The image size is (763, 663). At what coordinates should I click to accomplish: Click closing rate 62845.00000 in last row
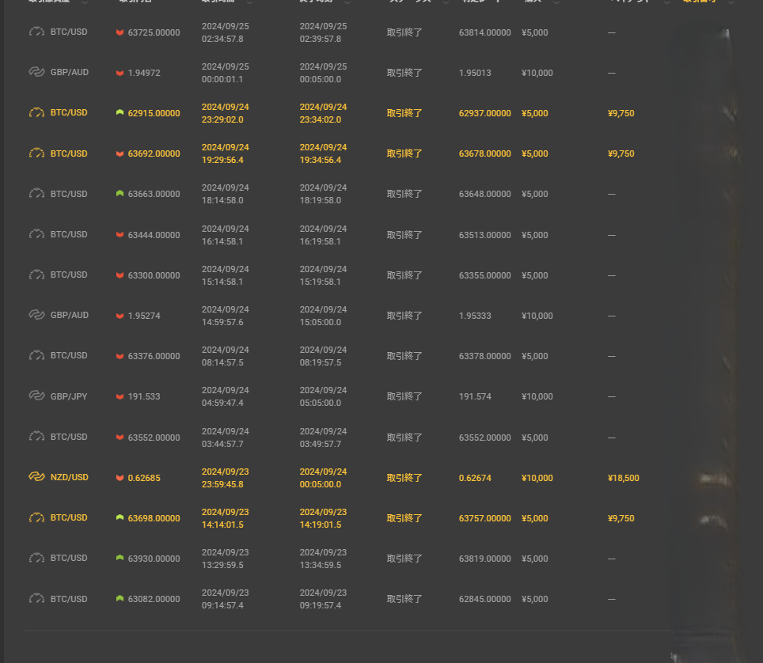click(484, 599)
